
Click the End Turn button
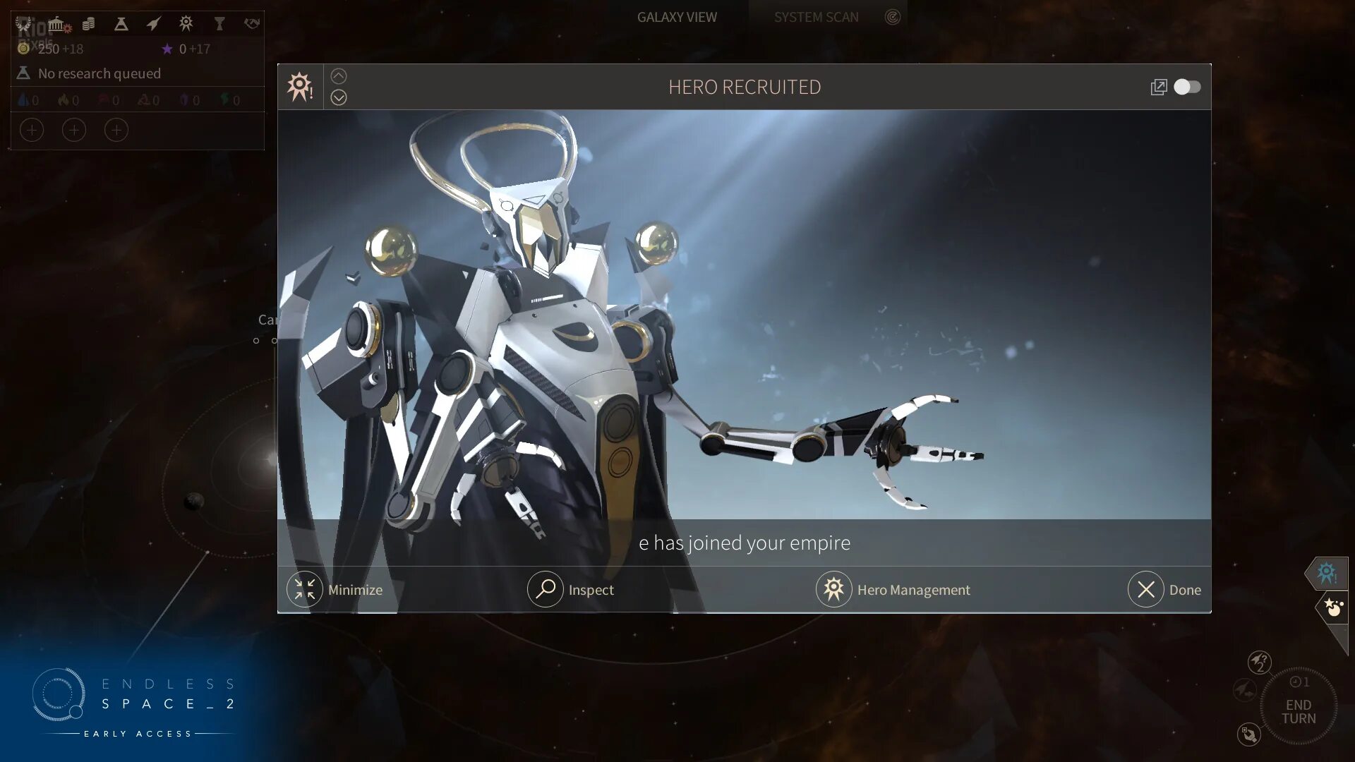click(x=1299, y=710)
